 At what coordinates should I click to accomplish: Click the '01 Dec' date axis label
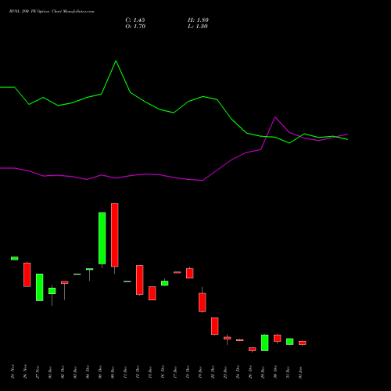point(50,372)
